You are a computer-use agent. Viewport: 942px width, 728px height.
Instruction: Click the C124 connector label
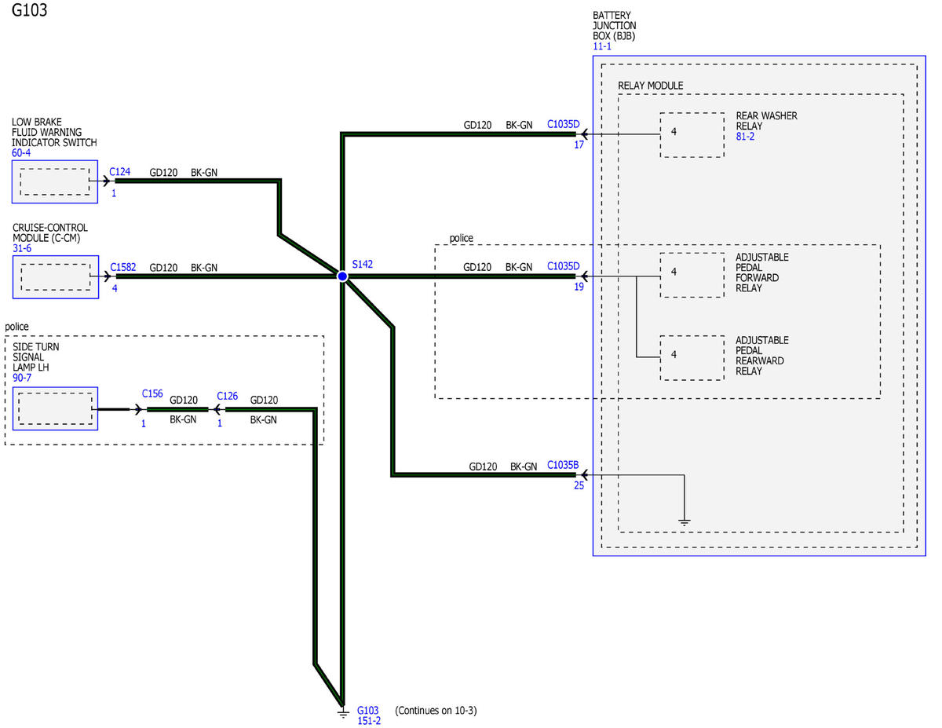click(120, 171)
